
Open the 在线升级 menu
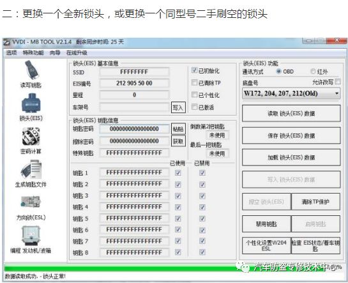[77, 52]
